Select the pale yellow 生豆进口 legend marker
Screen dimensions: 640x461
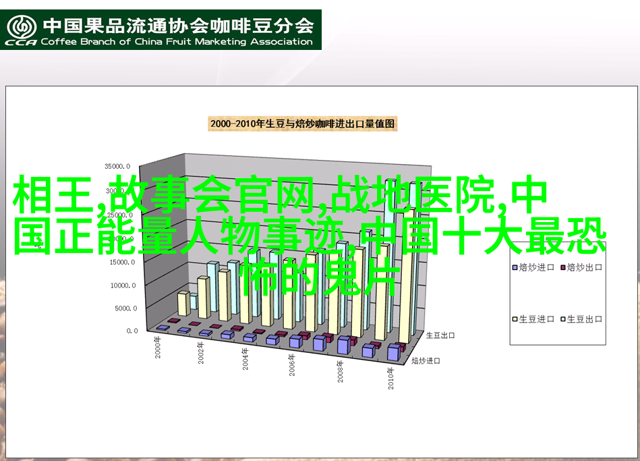[x=515, y=319]
